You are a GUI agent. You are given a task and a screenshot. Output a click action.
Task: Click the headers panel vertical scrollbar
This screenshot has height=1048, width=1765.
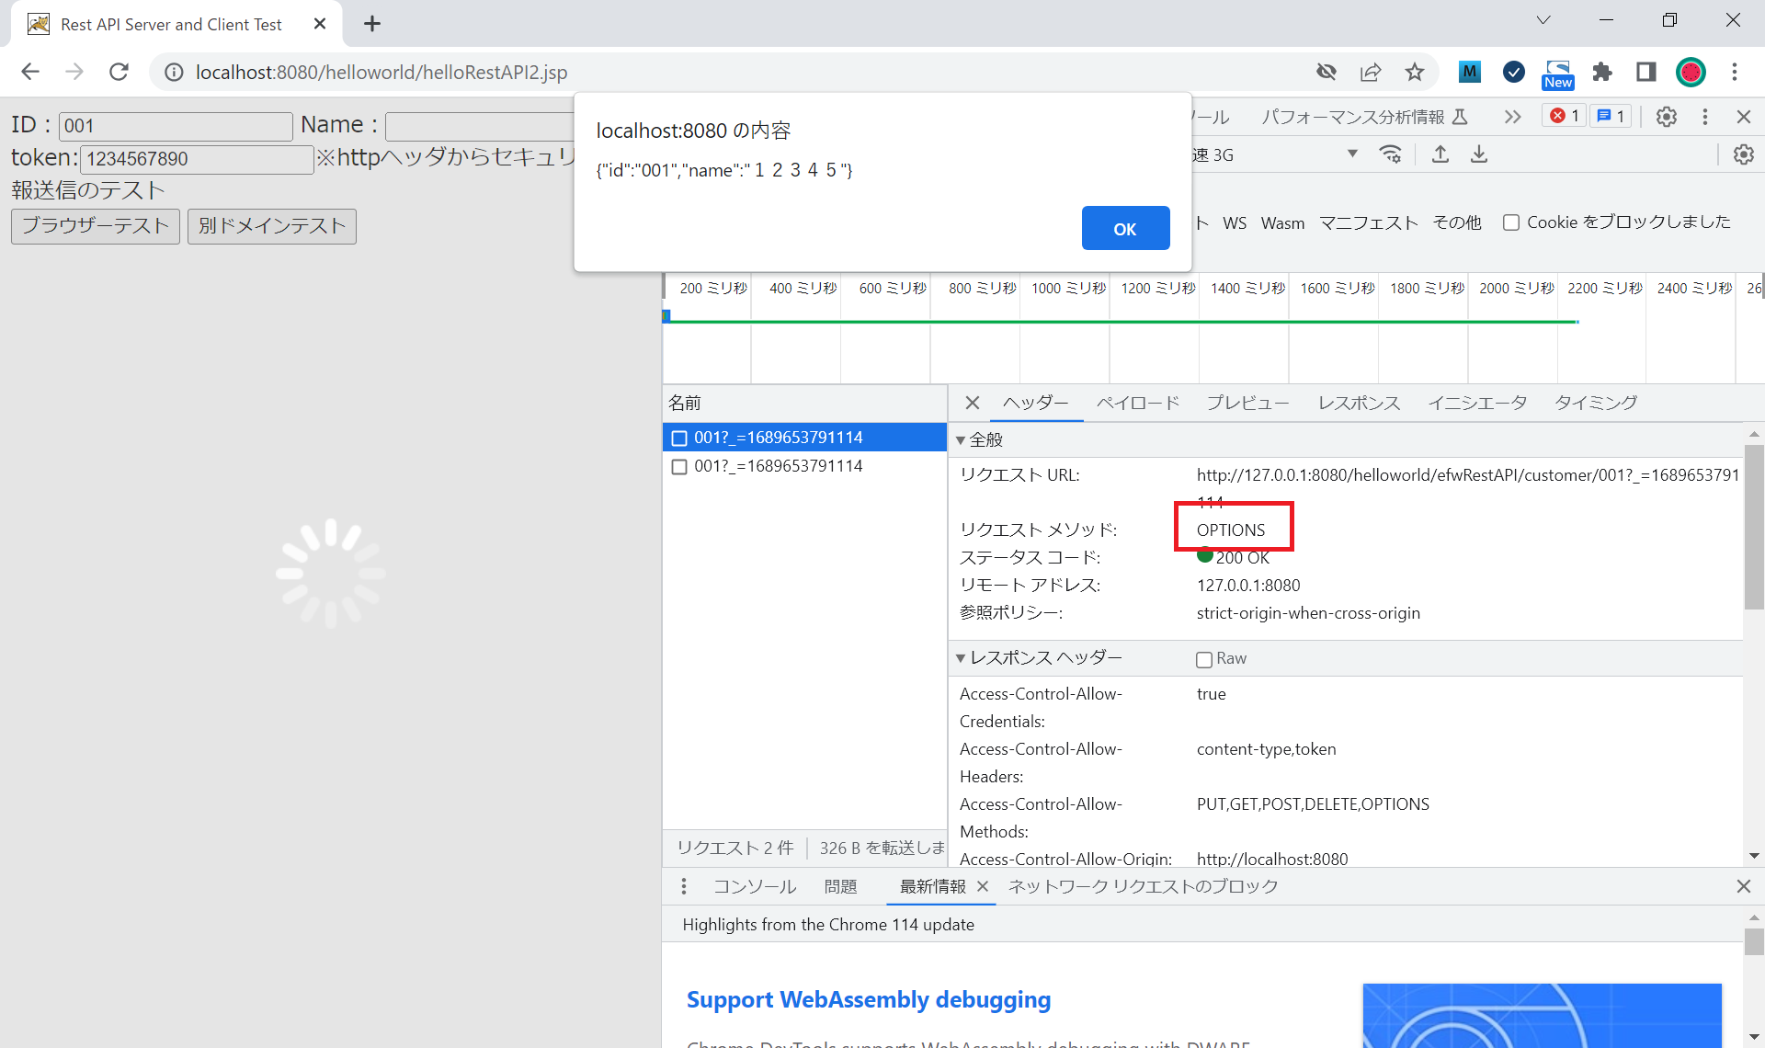click(1753, 529)
